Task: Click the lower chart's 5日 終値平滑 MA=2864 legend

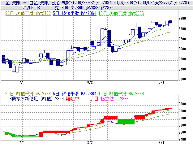Action: point(75,94)
